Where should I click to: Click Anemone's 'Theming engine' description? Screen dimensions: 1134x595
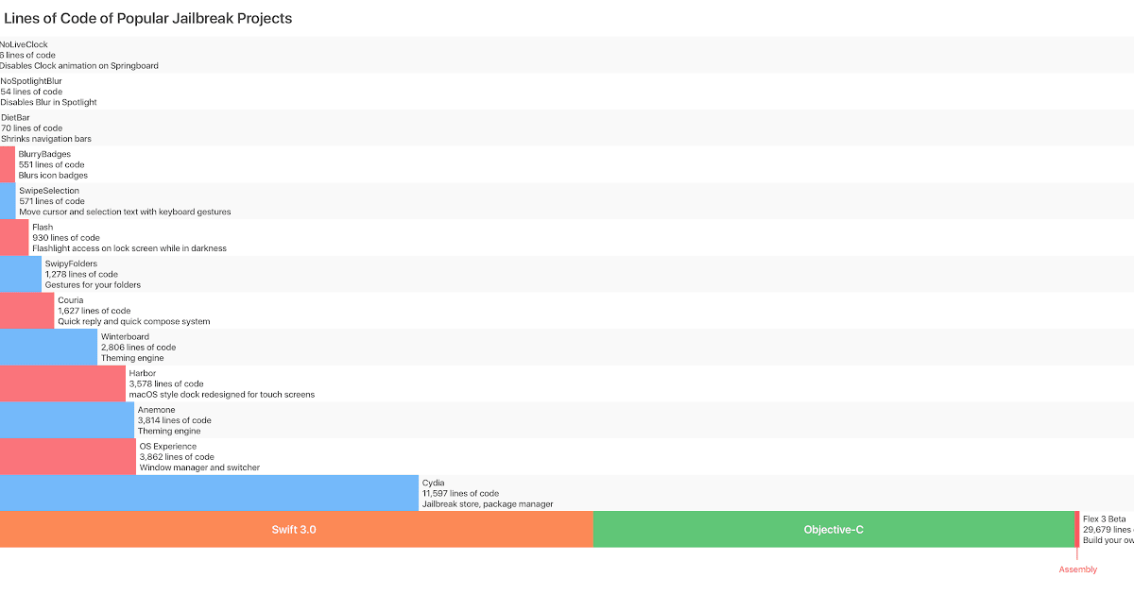169,431
